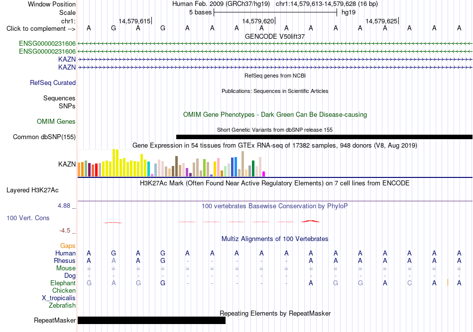Click the 100 Vert. Cons label
473x332 pixels.
pyautogui.click(x=28, y=218)
